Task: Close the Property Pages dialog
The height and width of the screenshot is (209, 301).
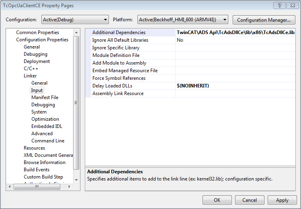Action: click(x=293, y=5)
